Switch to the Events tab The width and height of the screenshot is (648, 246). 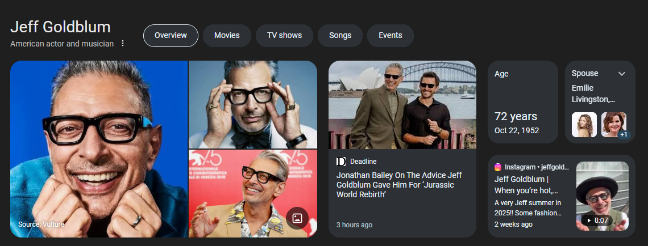tap(391, 36)
